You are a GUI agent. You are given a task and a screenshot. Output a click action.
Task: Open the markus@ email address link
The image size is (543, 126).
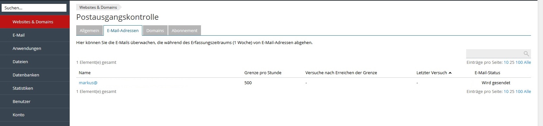pyautogui.click(x=88, y=83)
